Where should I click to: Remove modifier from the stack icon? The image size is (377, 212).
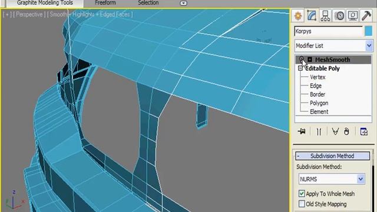click(x=346, y=131)
